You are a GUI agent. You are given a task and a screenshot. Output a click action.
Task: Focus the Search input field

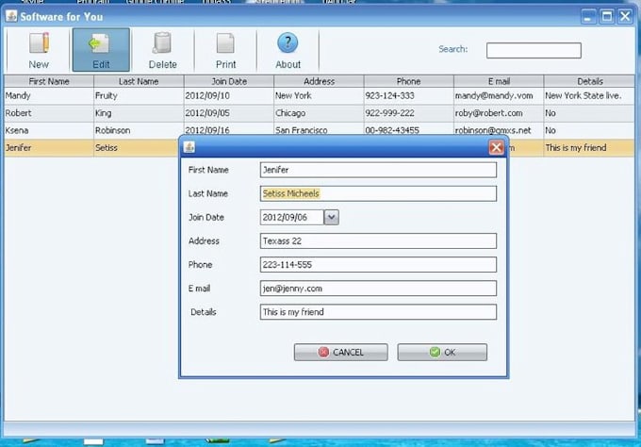pyautogui.click(x=534, y=50)
